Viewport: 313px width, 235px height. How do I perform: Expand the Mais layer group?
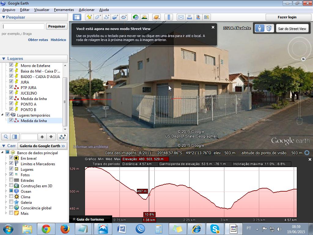coord(6,213)
